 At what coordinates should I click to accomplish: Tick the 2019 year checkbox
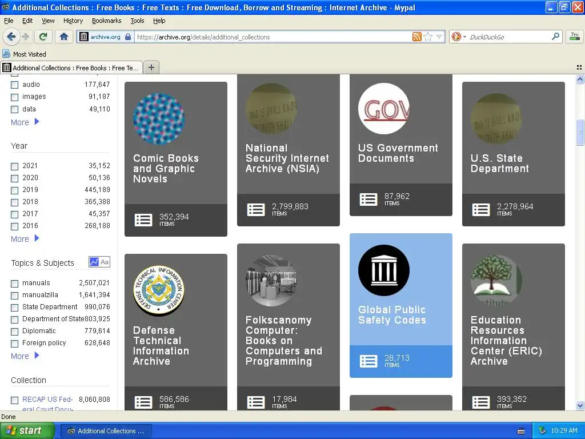14,190
